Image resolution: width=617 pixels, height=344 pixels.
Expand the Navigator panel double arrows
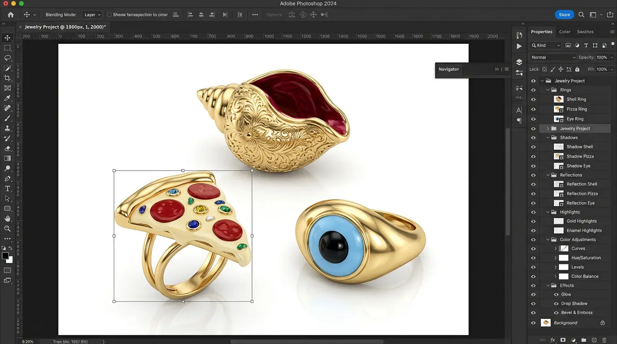coord(496,69)
